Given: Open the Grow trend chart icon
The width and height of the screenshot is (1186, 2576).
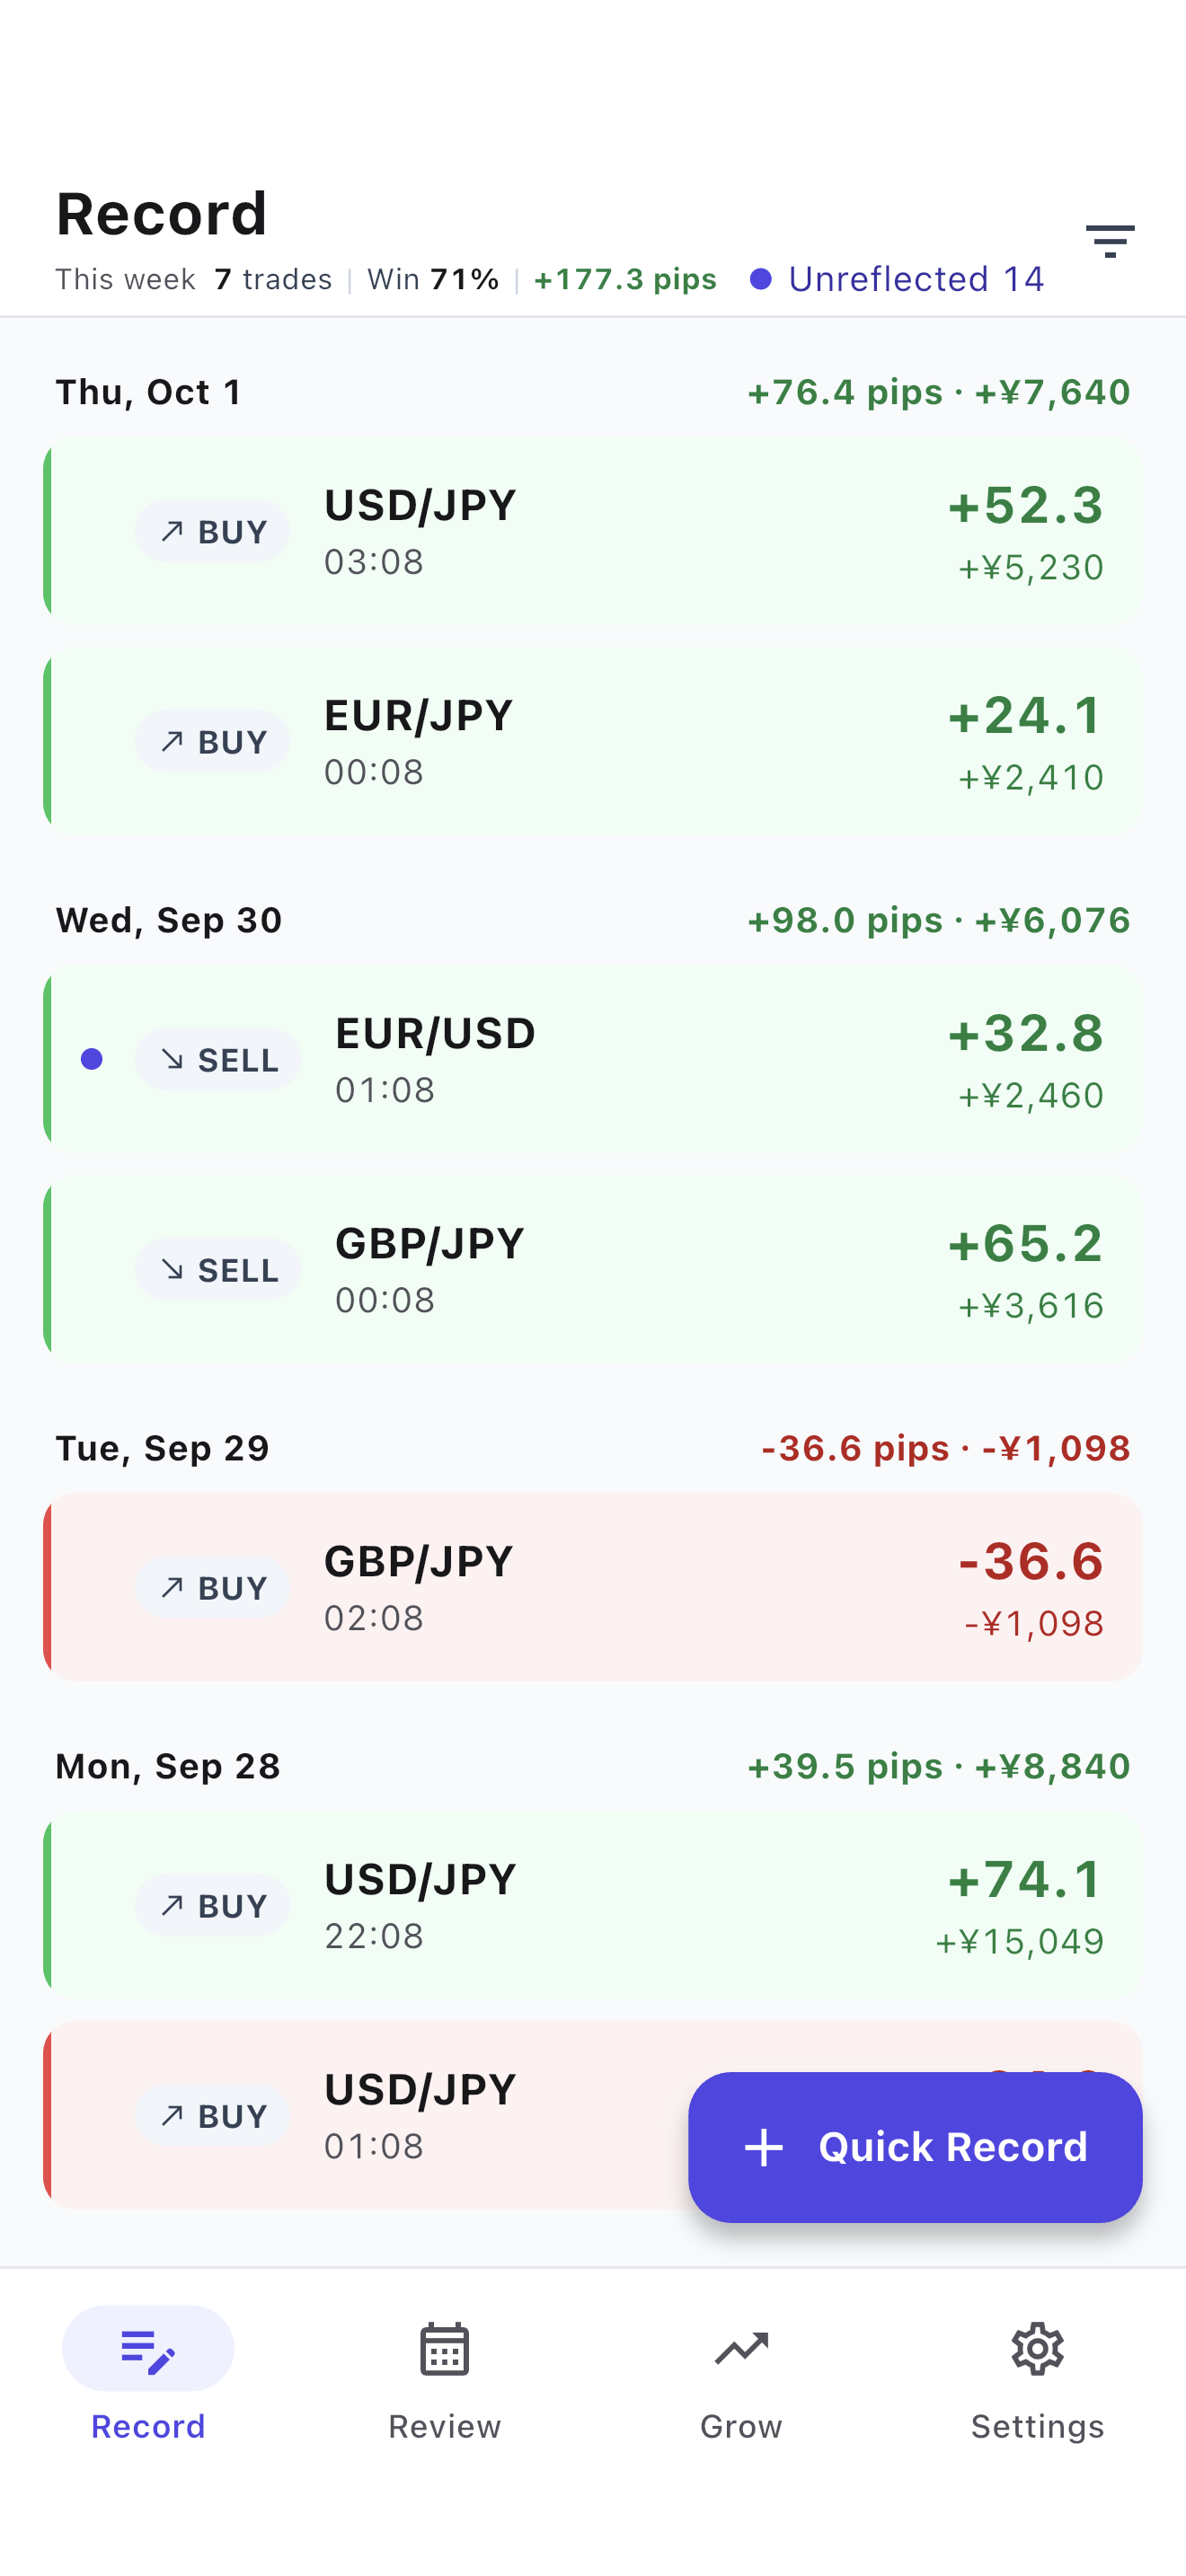Looking at the screenshot, I should (x=741, y=2349).
